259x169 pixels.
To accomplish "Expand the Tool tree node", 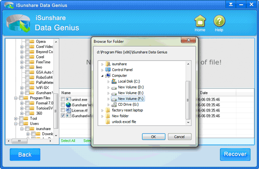I will click(16, 118).
